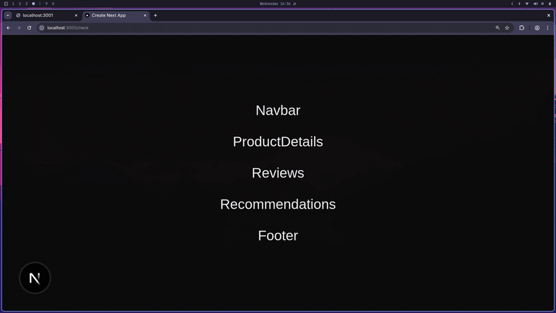This screenshot has height=313, width=556.
Task: Expand the system tray chevron
Action: (512, 3)
